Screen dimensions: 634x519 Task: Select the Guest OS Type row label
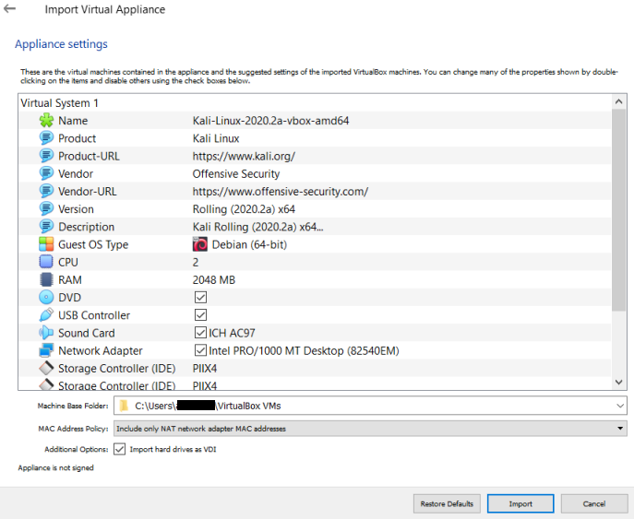click(x=93, y=245)
